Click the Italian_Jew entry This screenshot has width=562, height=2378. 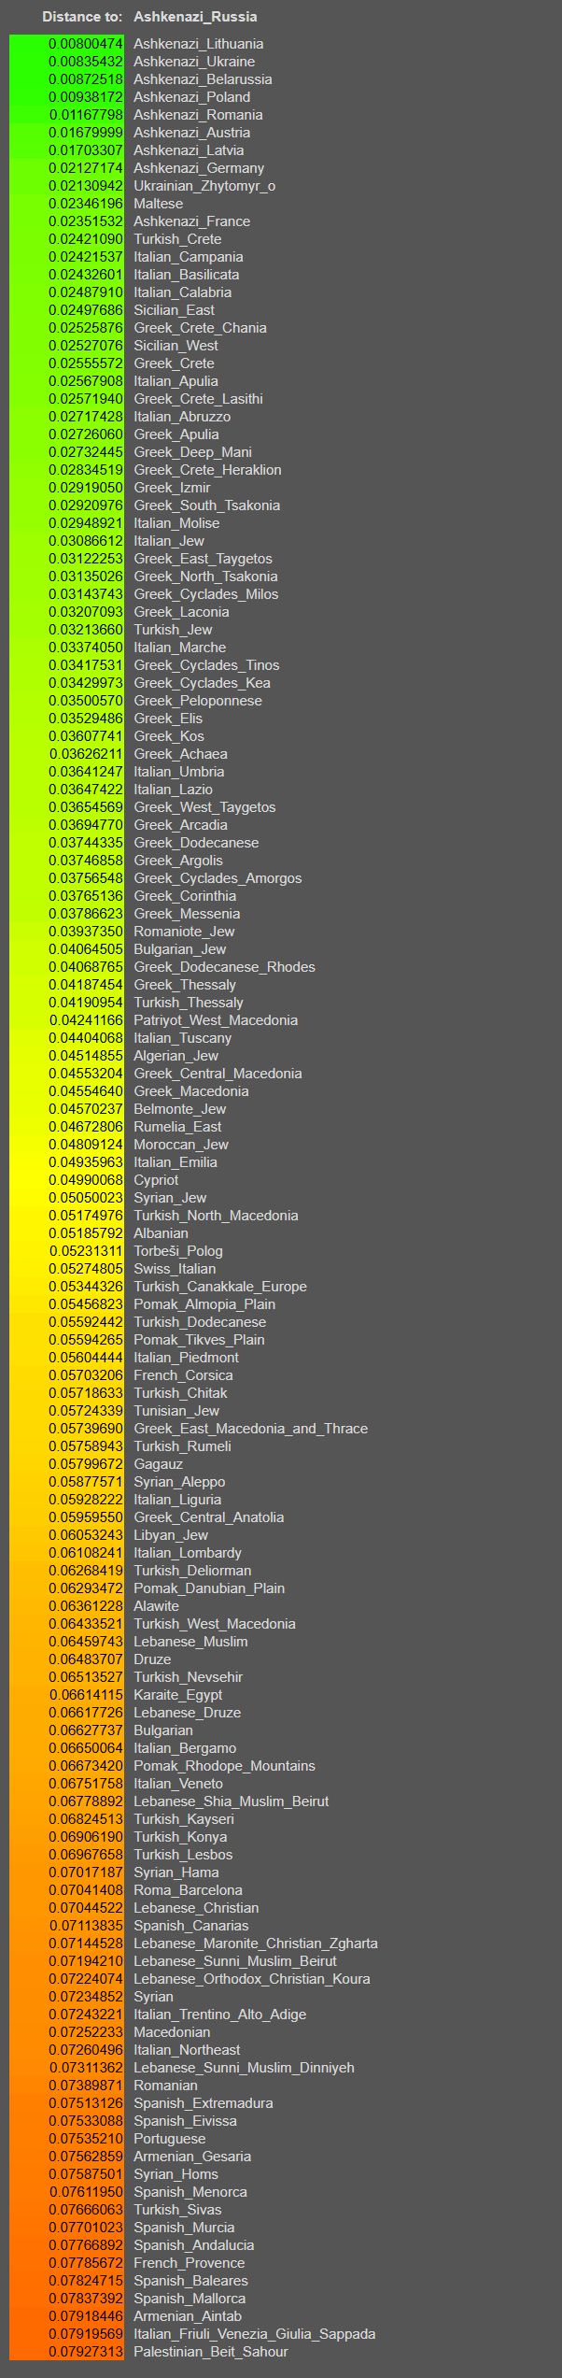169,541
